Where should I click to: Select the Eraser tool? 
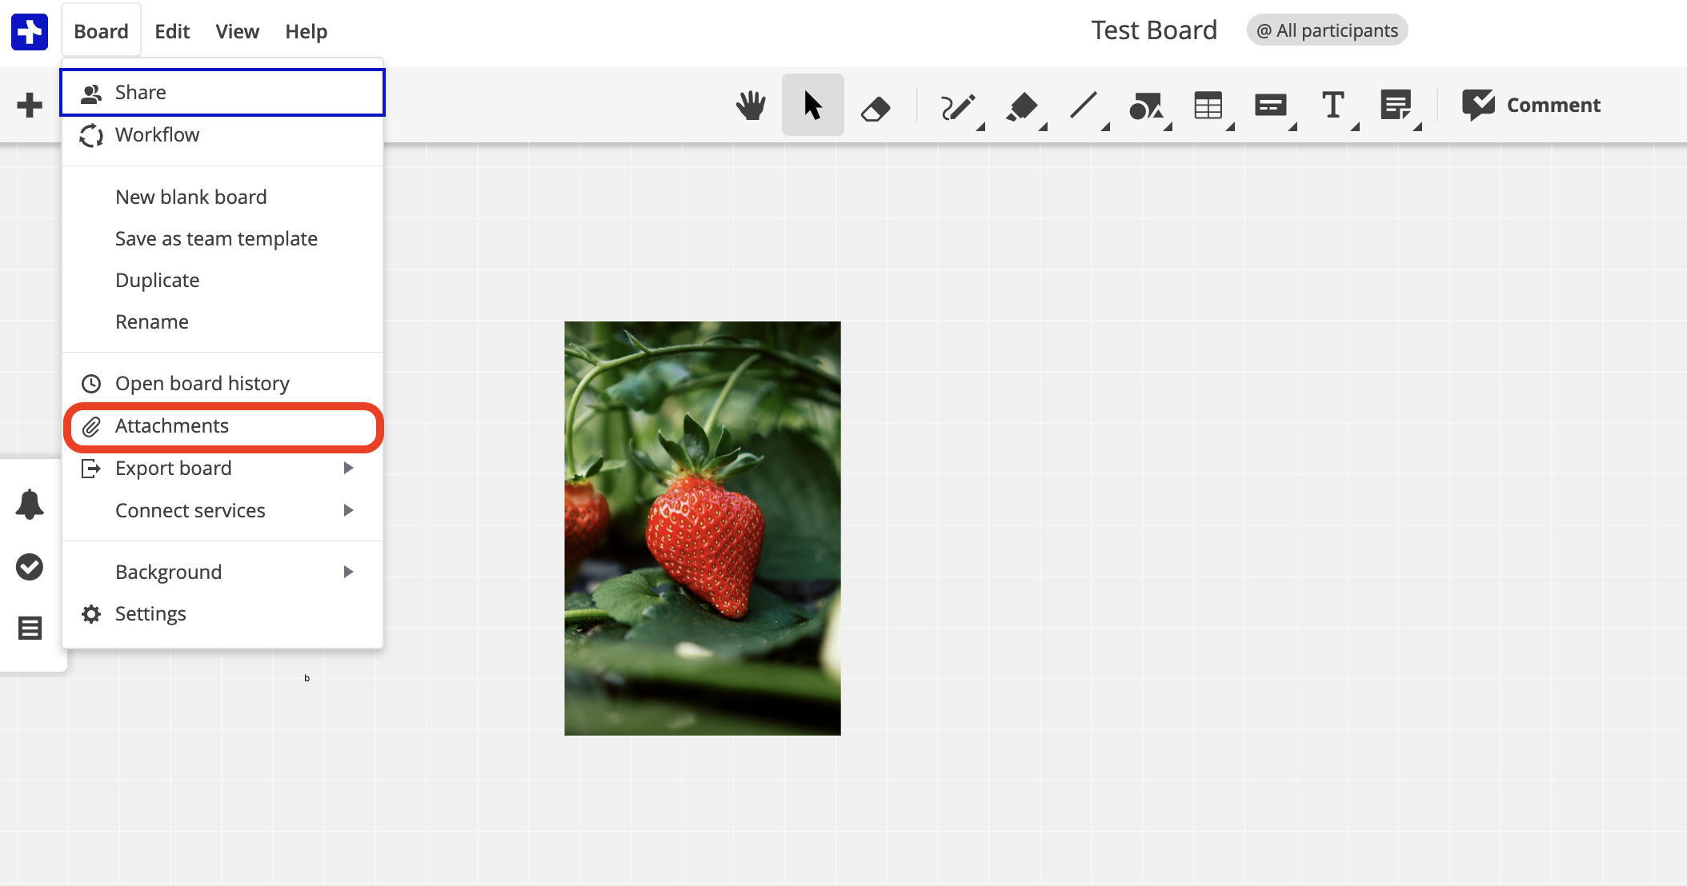[876, 107]
